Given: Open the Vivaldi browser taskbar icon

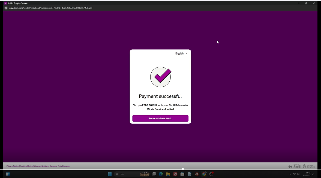Looking at the screenshot, I should (175, 174).
